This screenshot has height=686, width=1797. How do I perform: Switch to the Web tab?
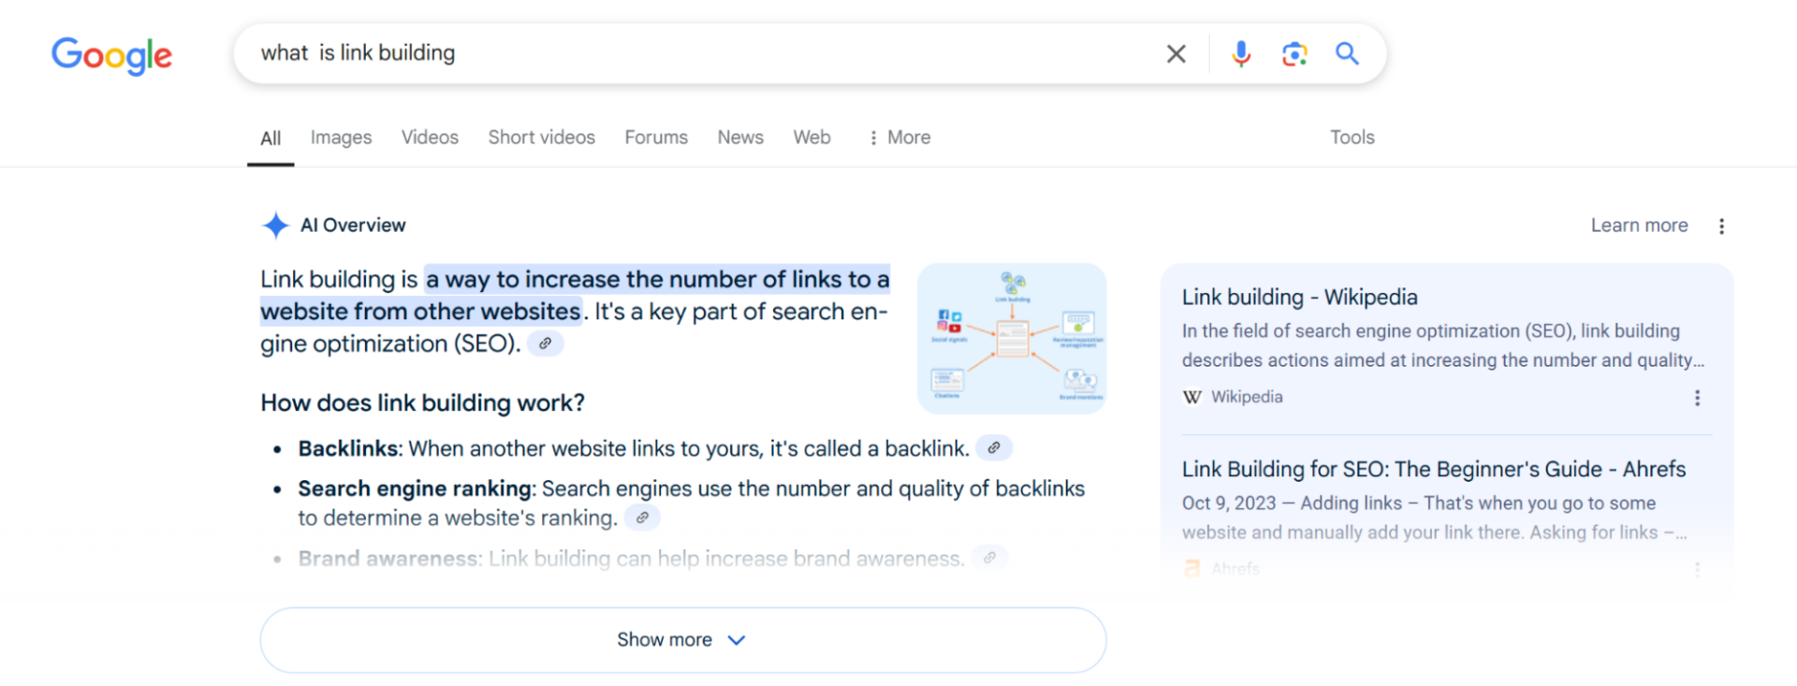click(811, 138)
